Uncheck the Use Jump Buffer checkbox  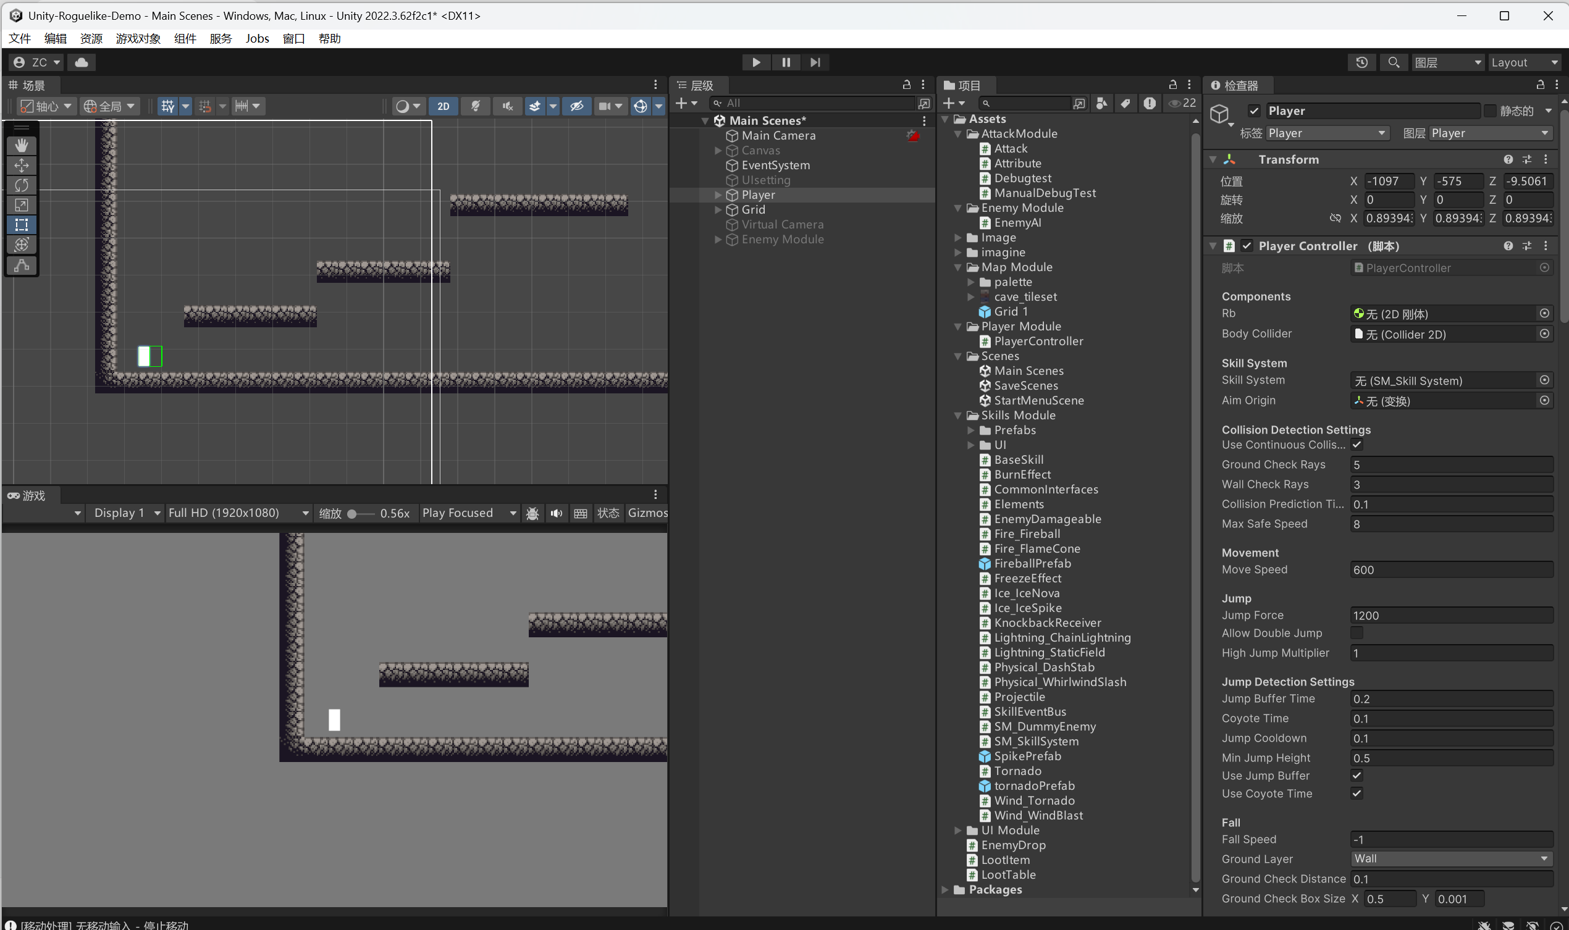coord(1357,776)
